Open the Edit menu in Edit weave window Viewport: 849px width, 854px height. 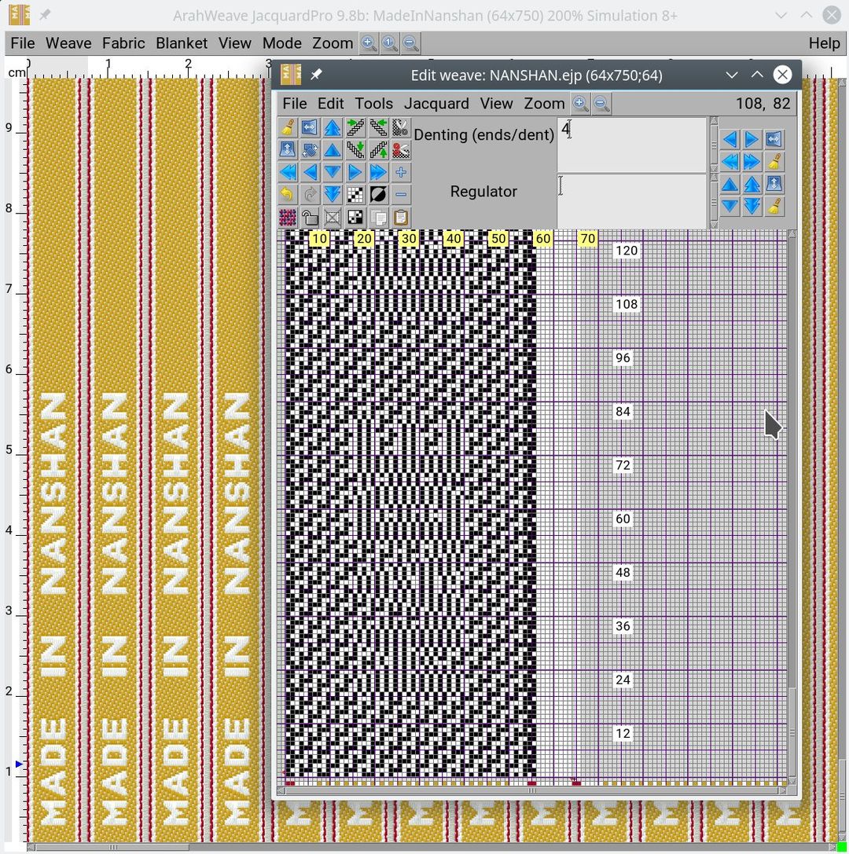[x=330, y=104]
